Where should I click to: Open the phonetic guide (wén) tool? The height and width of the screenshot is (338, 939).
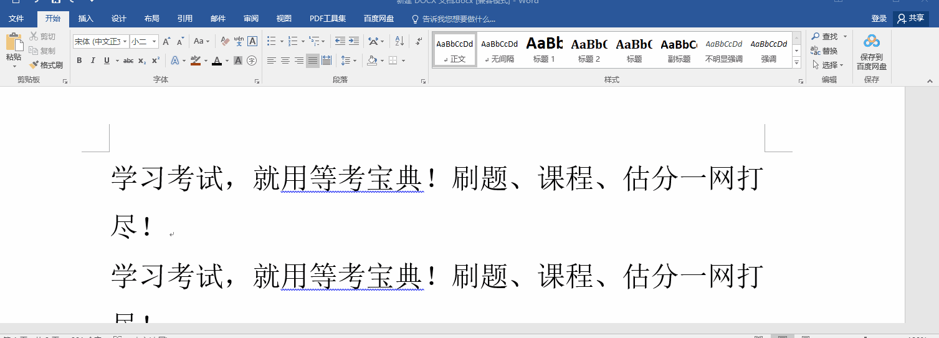(239, 42)
